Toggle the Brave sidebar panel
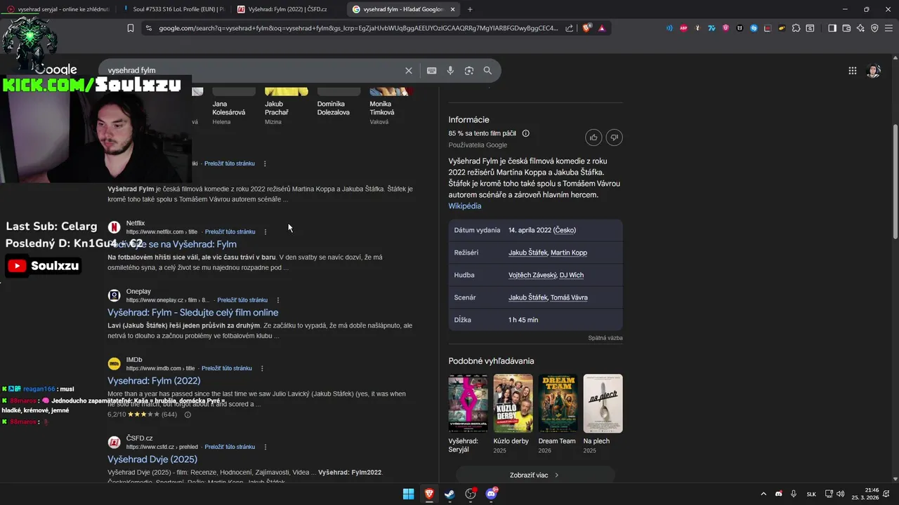899x505 pixels. [x=832, y=28]
